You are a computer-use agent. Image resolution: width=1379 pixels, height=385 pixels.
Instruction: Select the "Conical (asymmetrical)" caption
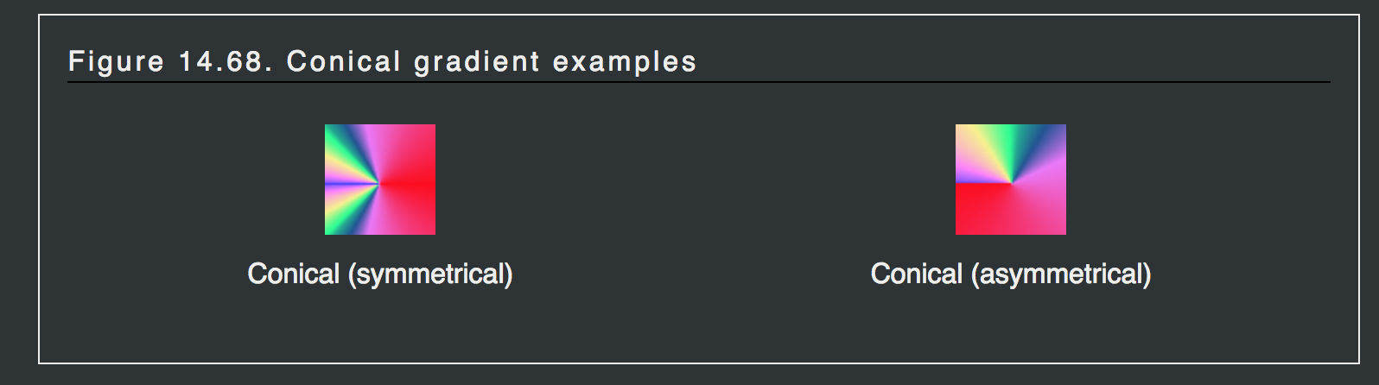(1010, 275)
